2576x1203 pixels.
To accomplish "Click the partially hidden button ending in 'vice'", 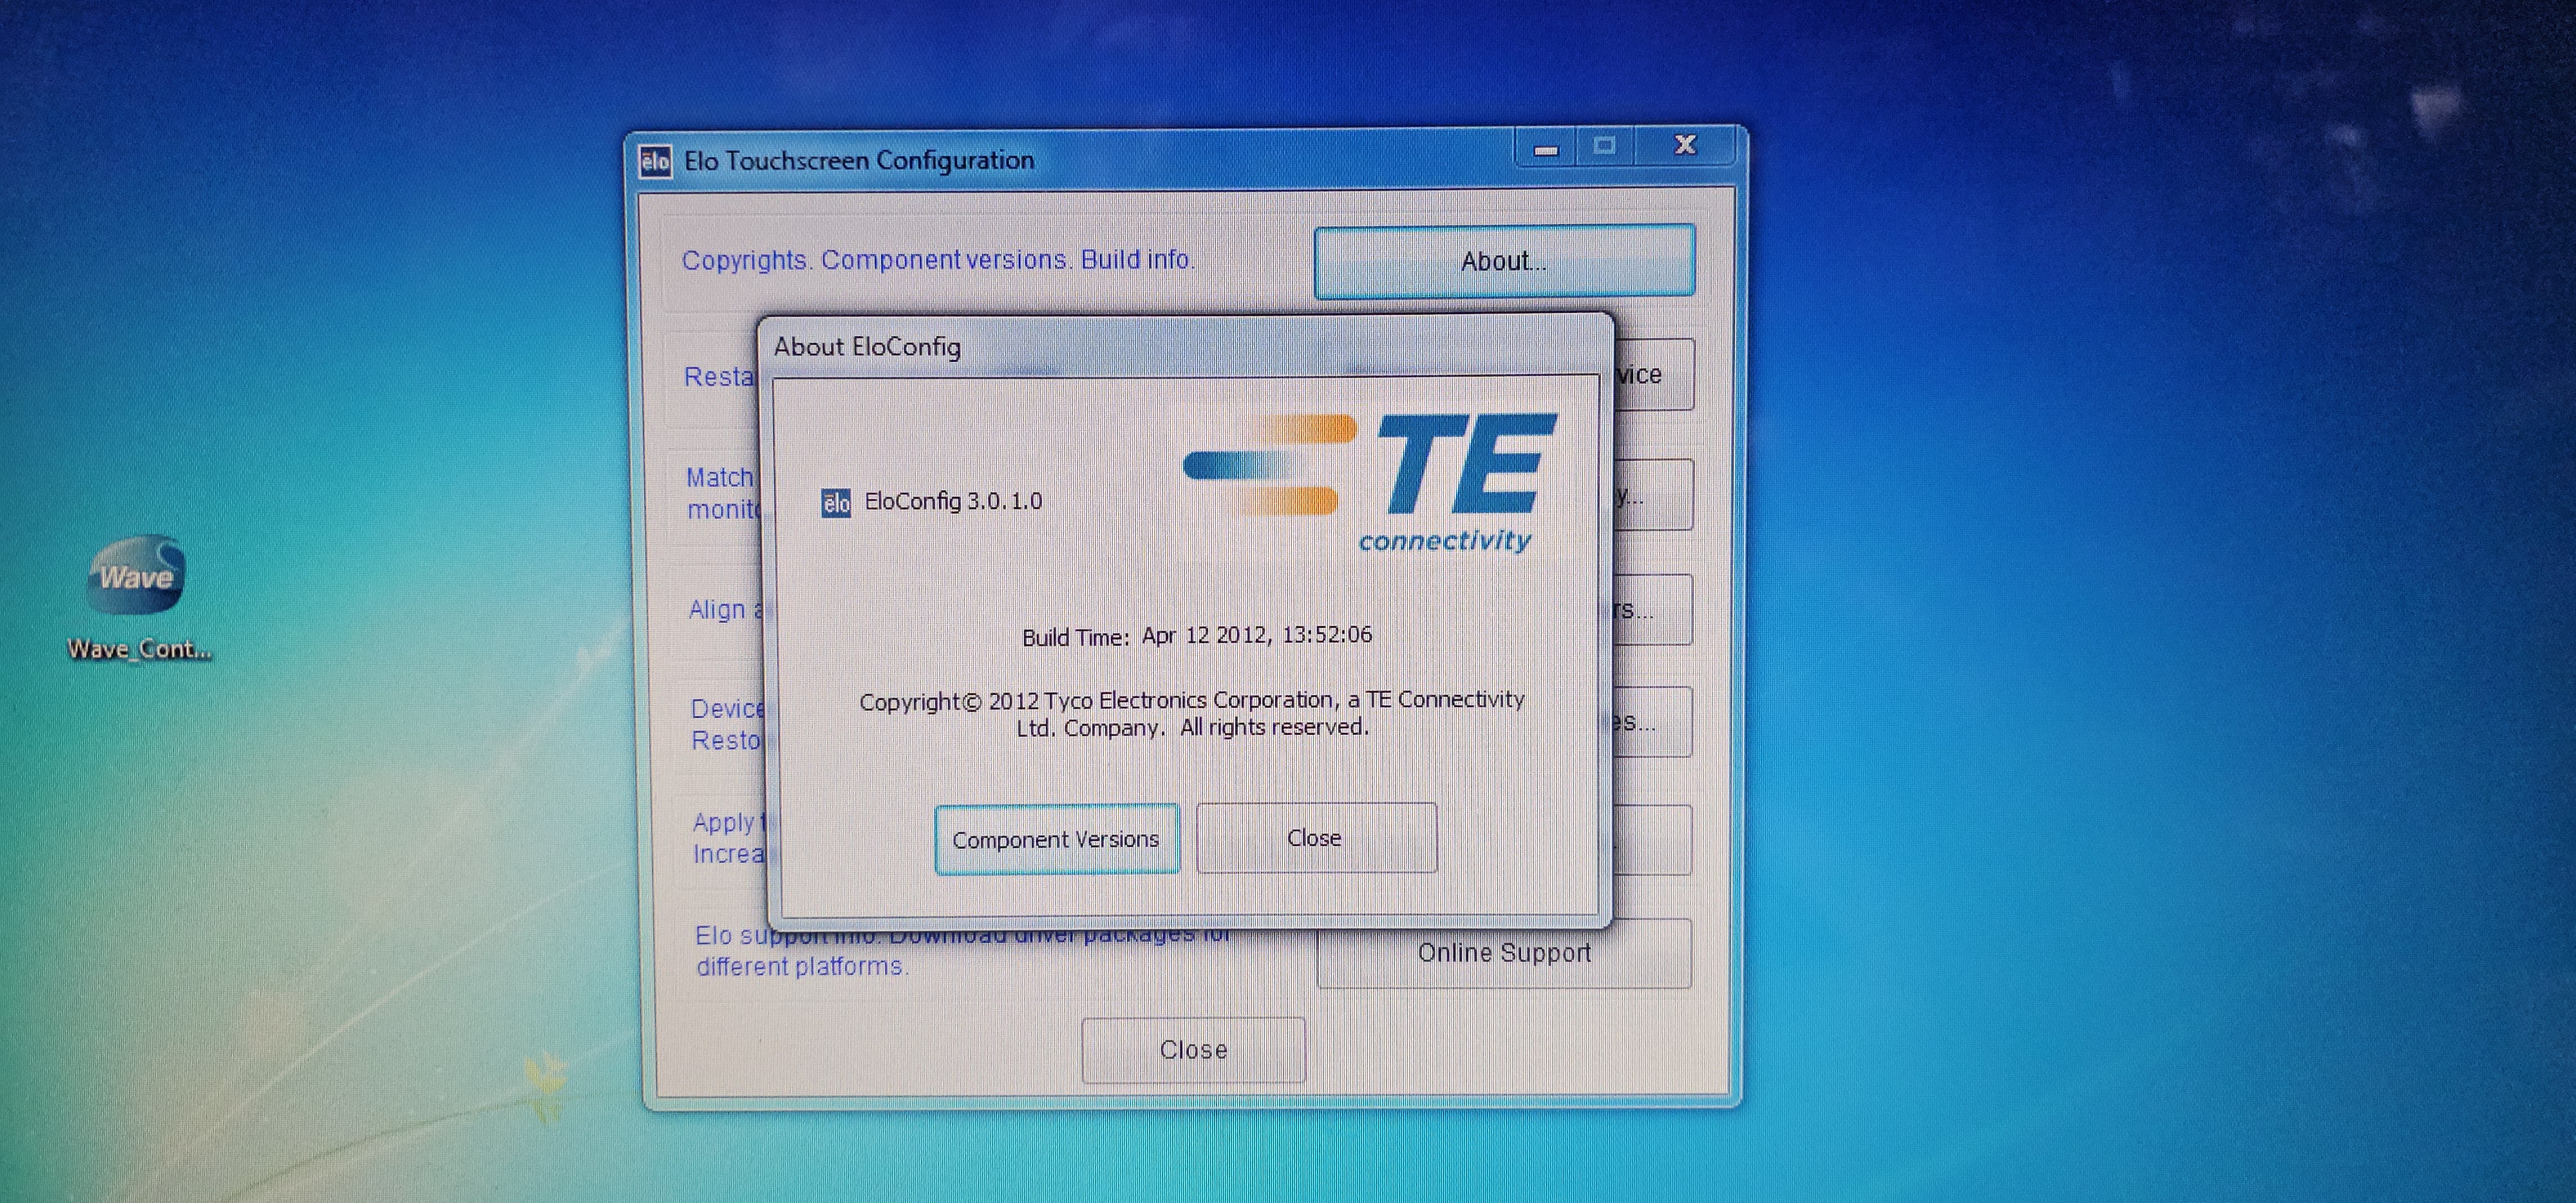I will (1653, 375).
